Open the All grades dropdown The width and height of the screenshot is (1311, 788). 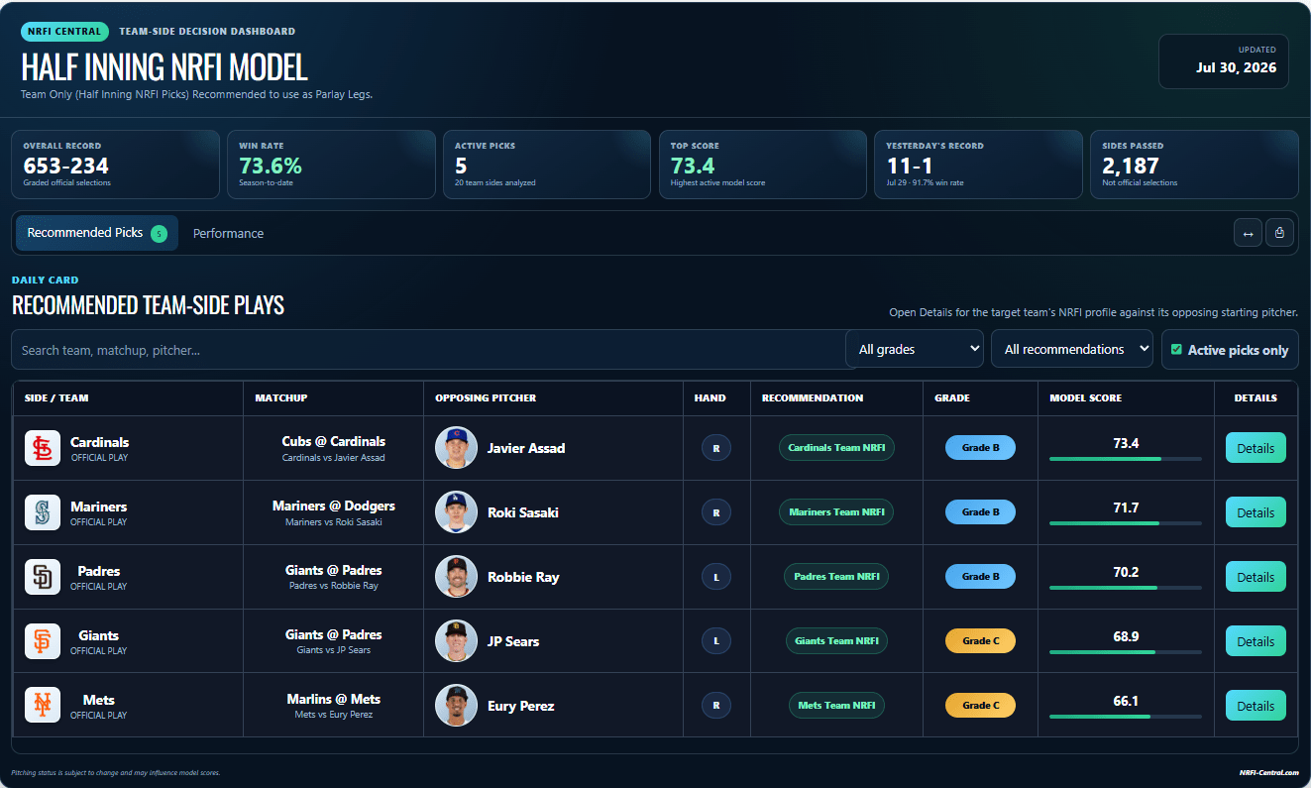click(x=915, y=349)
